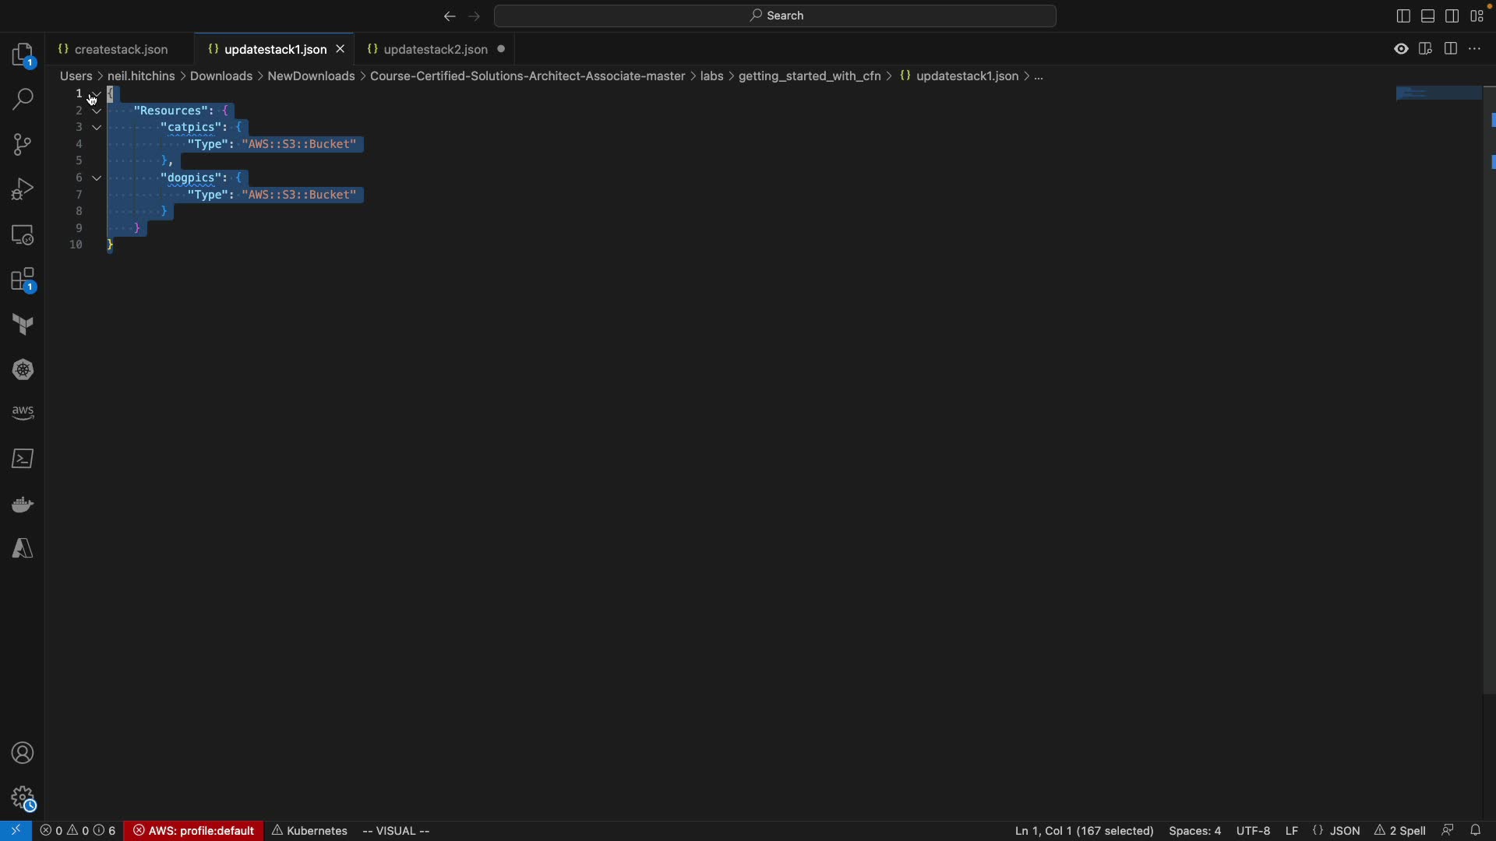The width and height of the screenshot is (1496, 841).
Task: Switch to the updatestack2.json tab
Action: pos(435,50)
